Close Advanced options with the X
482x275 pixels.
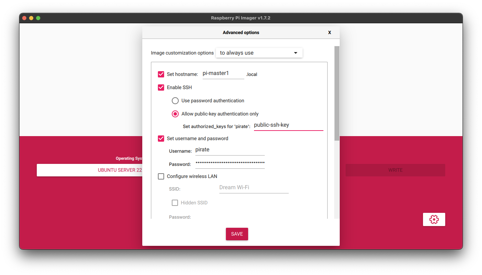pos(330,33)
